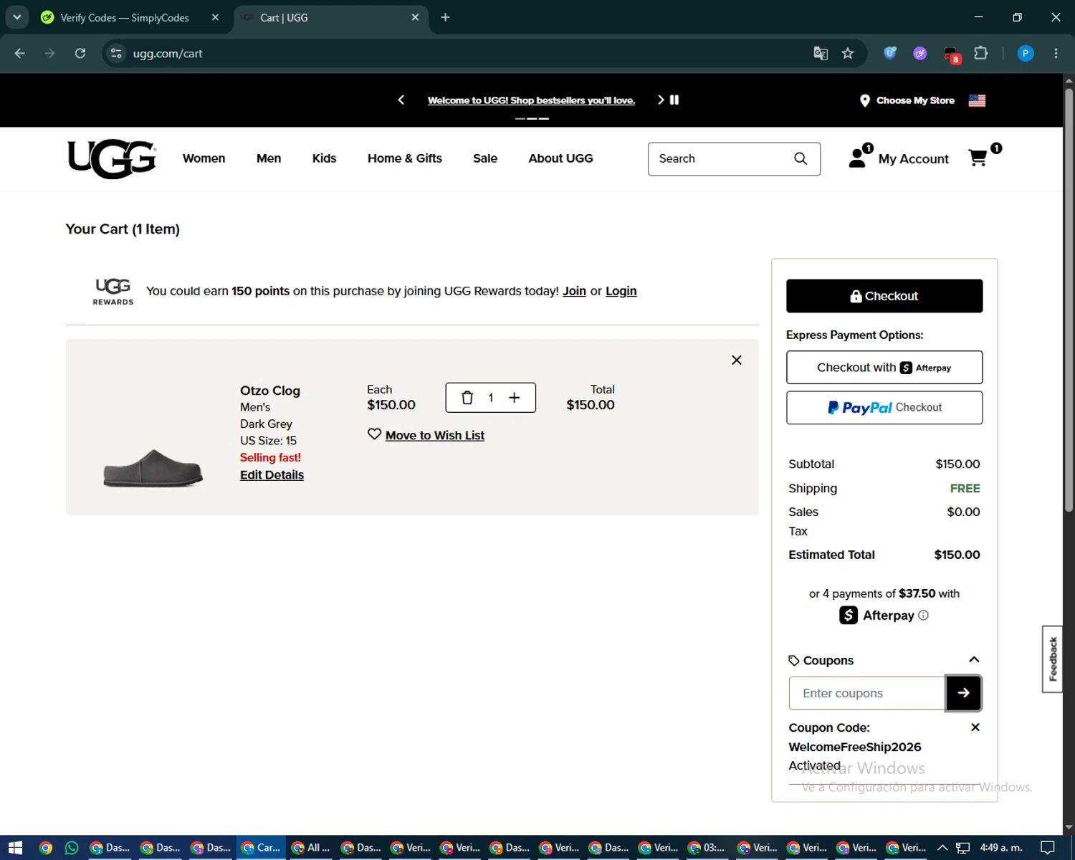
Task: Go back to the previous page
Action: click(x=20, y=53)
